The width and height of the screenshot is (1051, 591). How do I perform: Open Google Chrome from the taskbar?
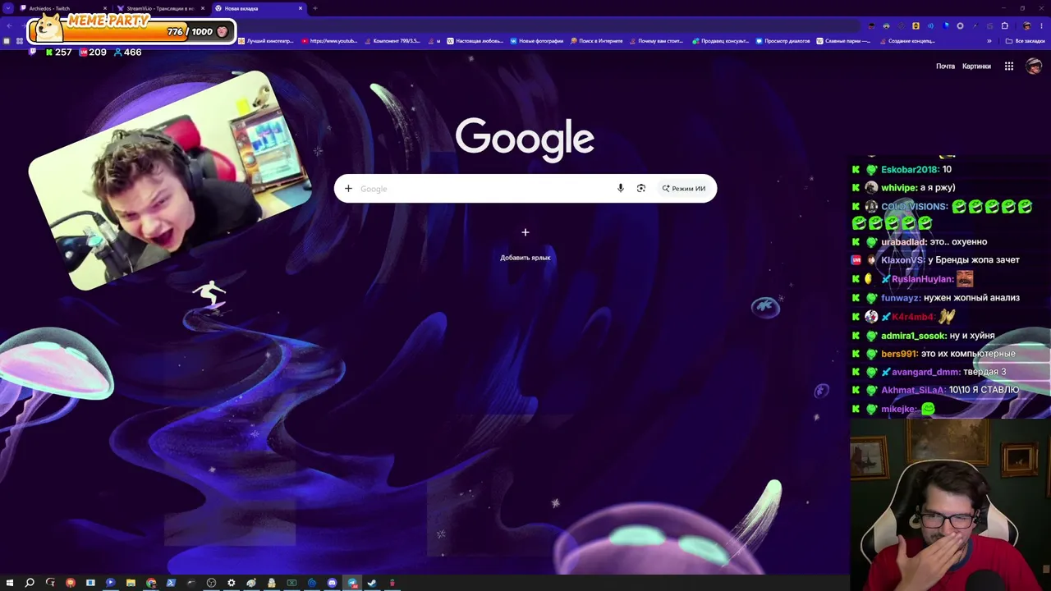[x=151, y=583]
